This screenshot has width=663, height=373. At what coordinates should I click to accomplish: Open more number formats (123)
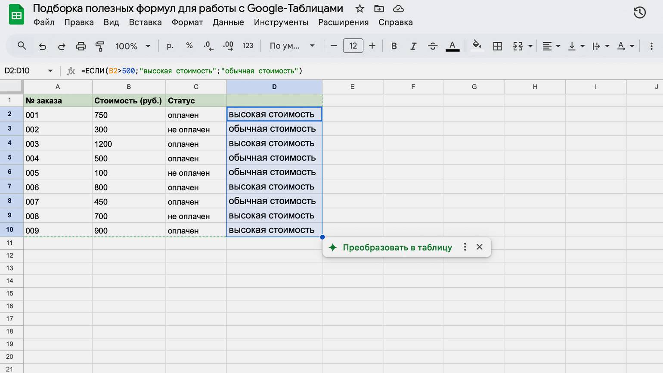coord(248,46)
